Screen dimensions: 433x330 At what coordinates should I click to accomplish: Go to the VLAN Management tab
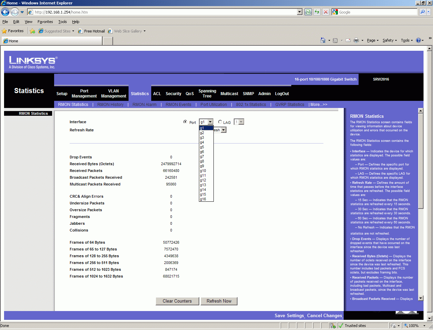tap(114, 93)
